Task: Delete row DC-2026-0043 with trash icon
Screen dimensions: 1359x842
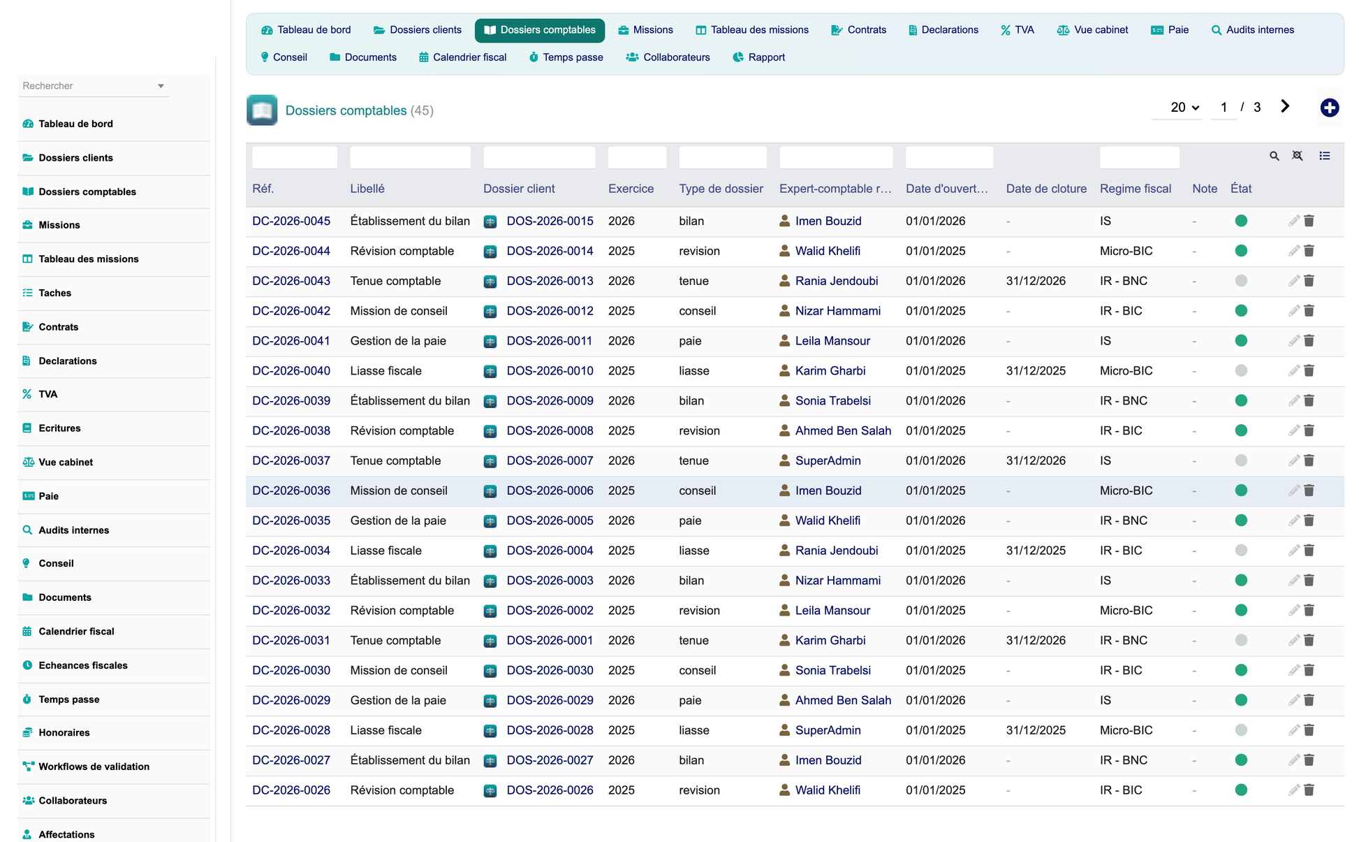Action: tap(1309, 281)
